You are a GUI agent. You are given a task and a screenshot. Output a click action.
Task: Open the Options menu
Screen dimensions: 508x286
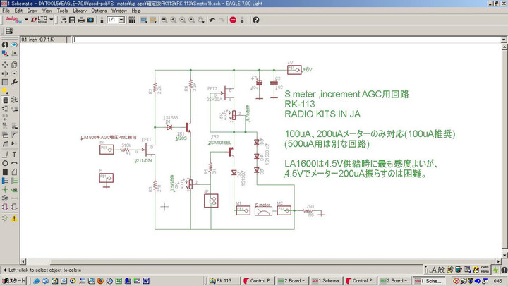(x=99, y=11)
